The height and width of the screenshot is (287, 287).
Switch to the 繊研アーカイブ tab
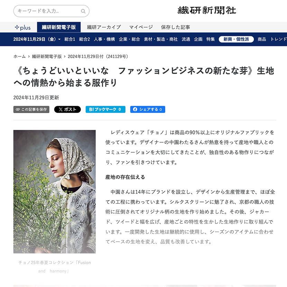(104, 27)
